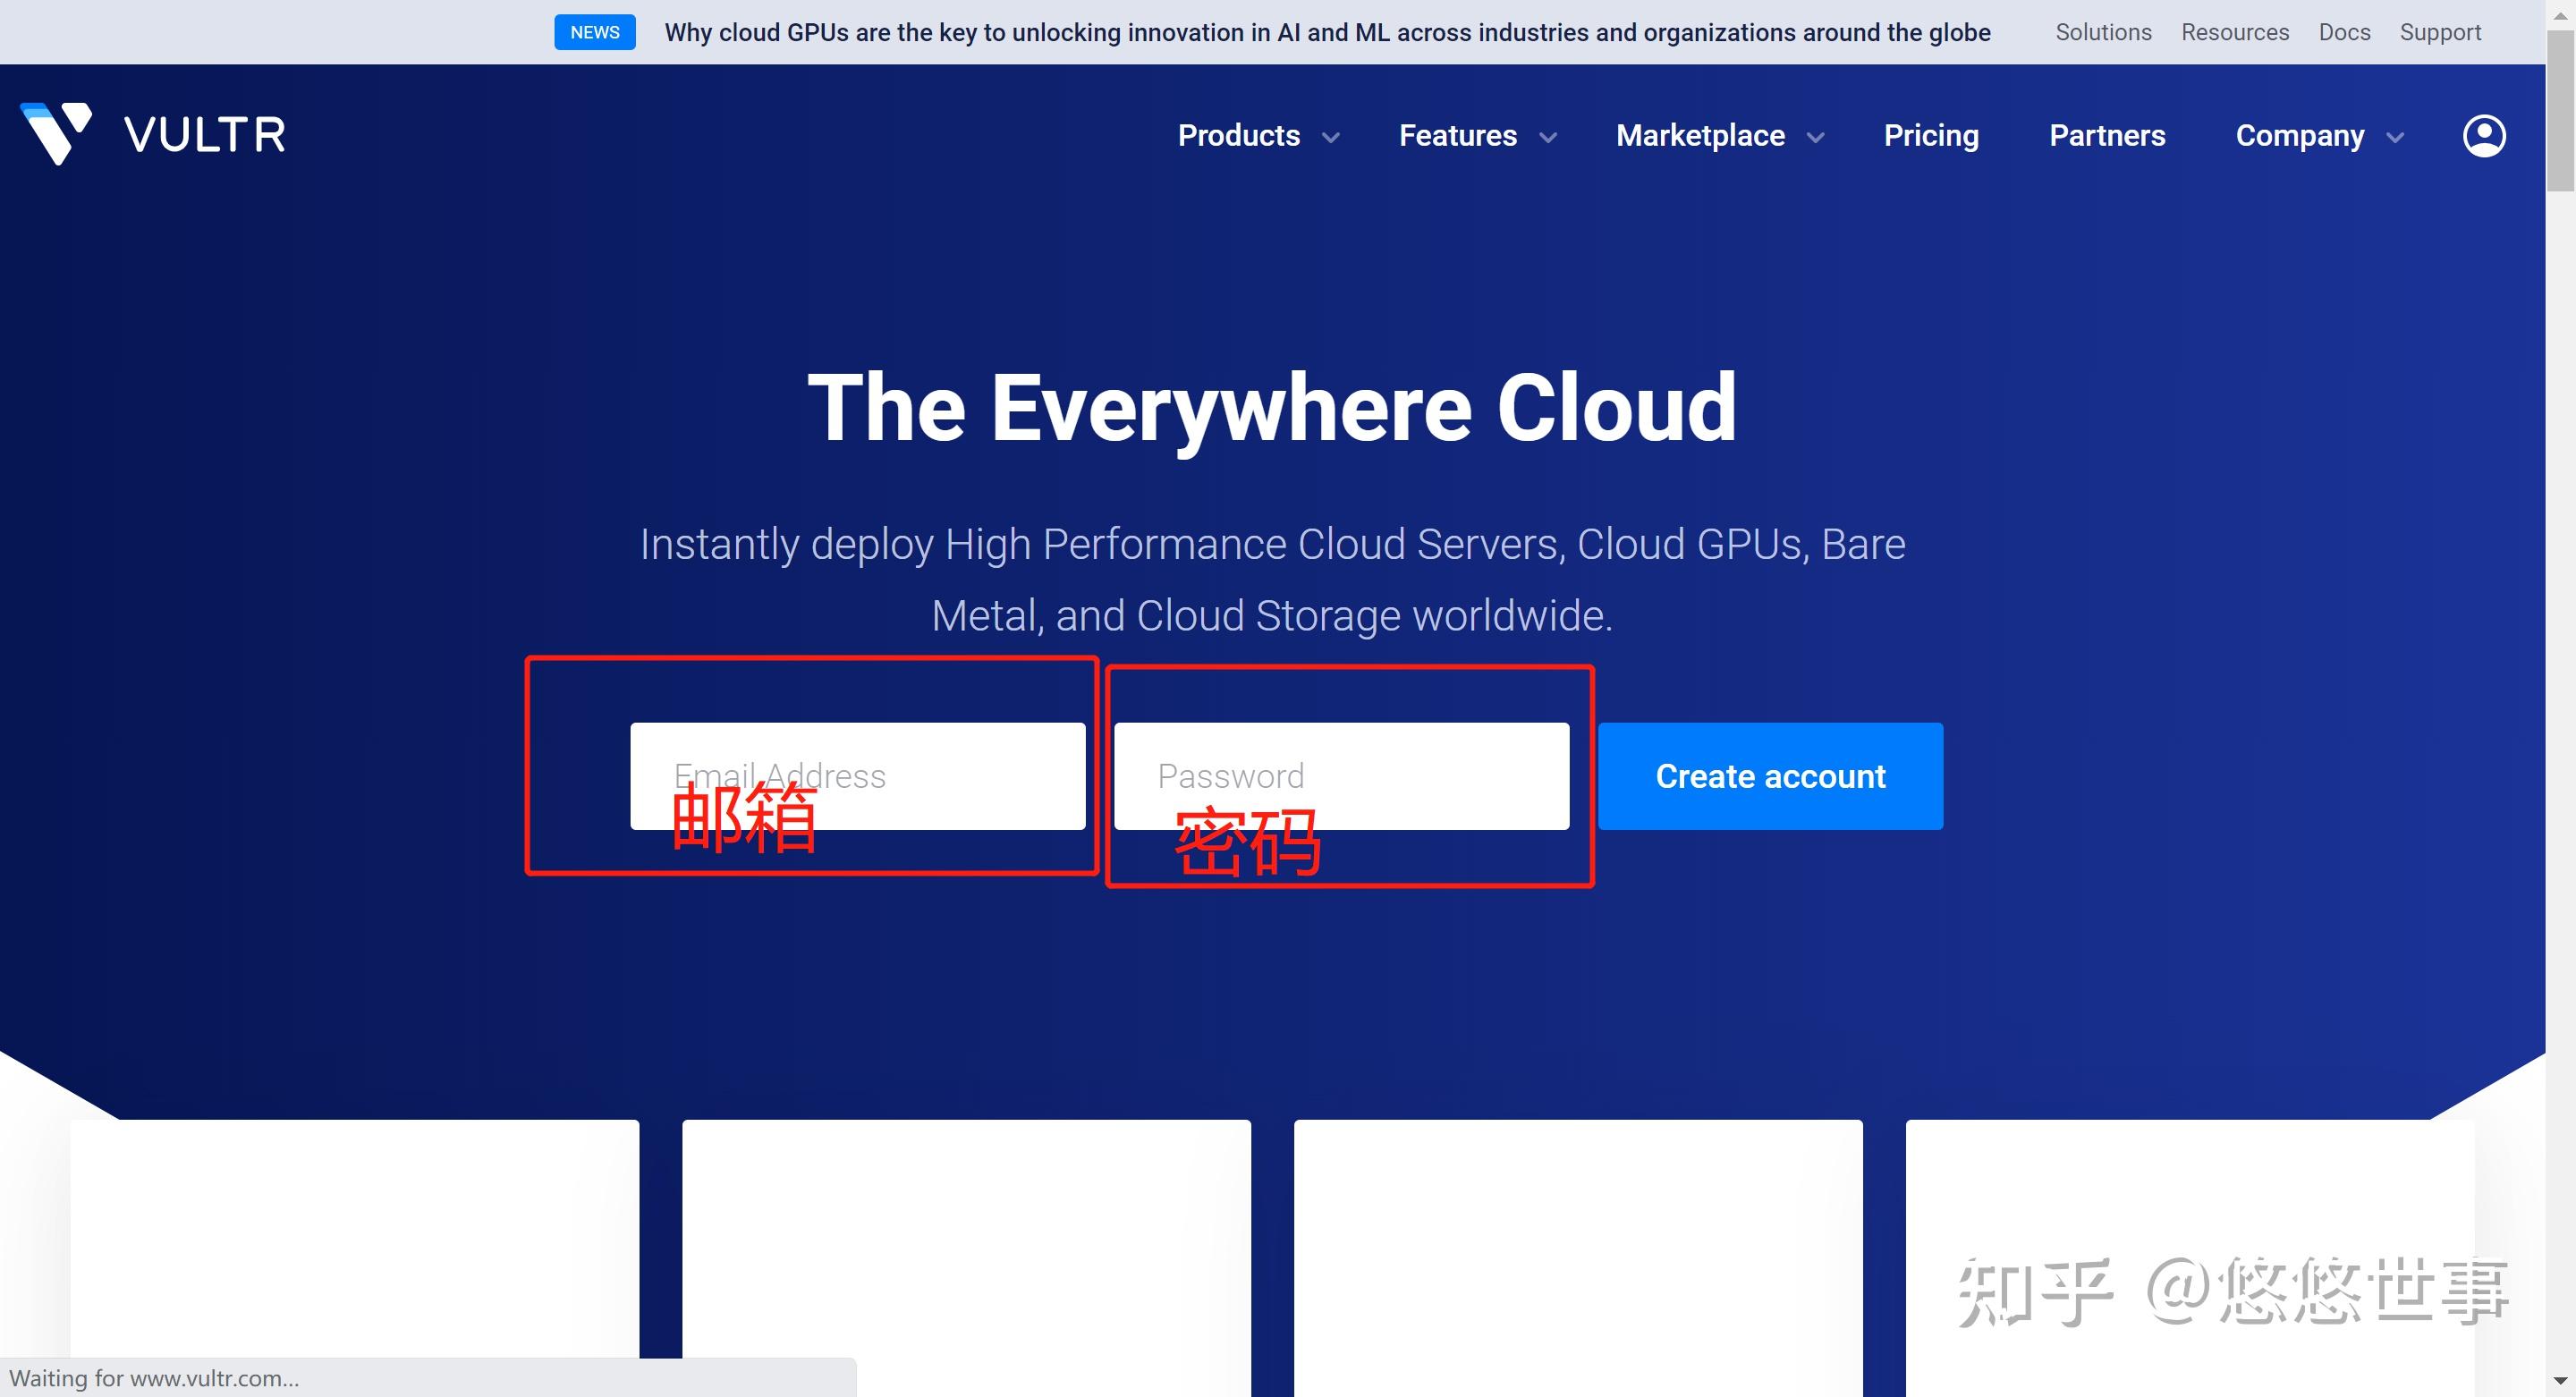2576x1397 pixels.
Task: Open the Marketplace dropdown chevron
Action: (1816, 138)
